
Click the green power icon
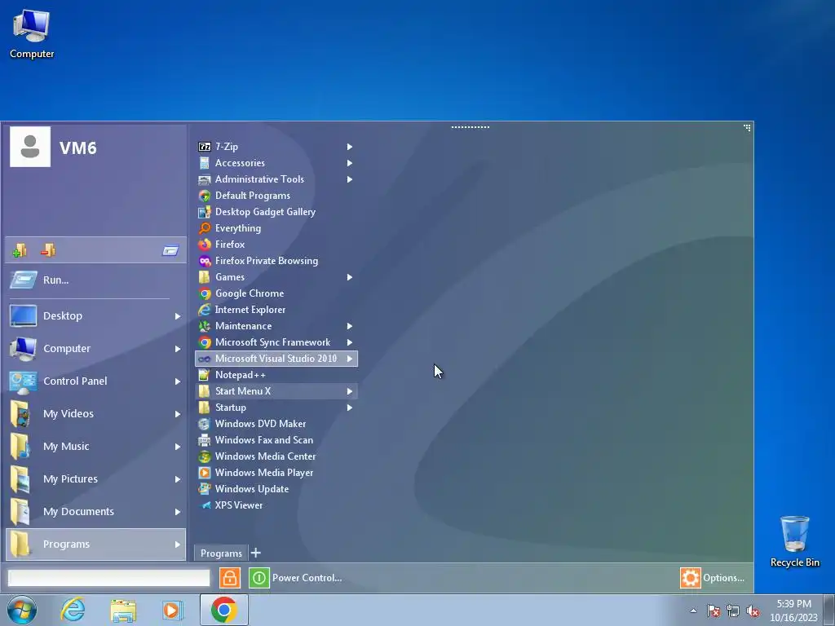[x=258, y=578]
